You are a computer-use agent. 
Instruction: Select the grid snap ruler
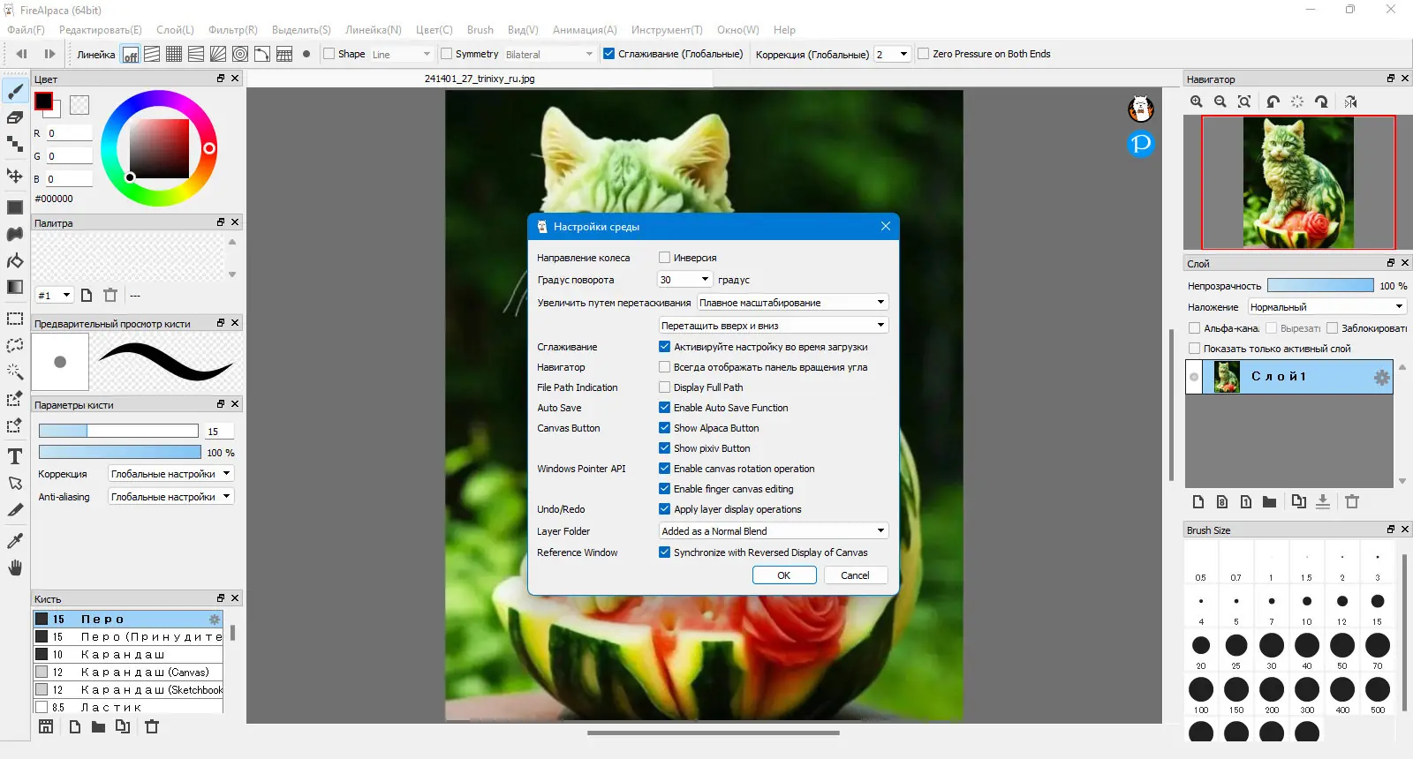[x=174, y=54]
